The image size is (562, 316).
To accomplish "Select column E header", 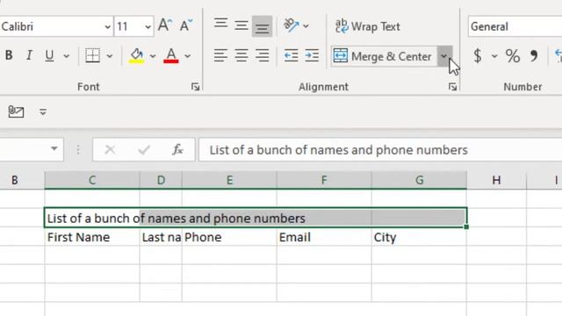I will (229, 180).
